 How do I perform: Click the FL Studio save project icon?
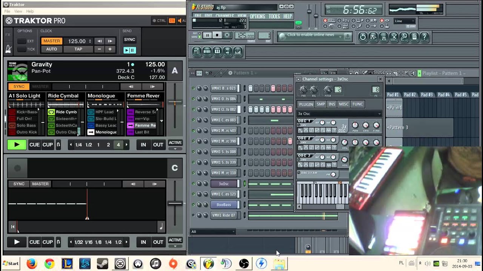[x=383, y=37]
